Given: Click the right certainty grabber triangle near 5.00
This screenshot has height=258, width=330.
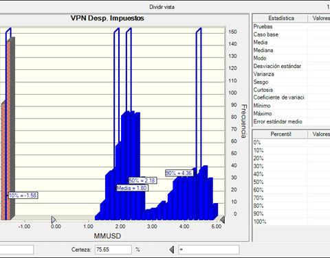Looking at the screenshot, I should (x=222, y=220).
